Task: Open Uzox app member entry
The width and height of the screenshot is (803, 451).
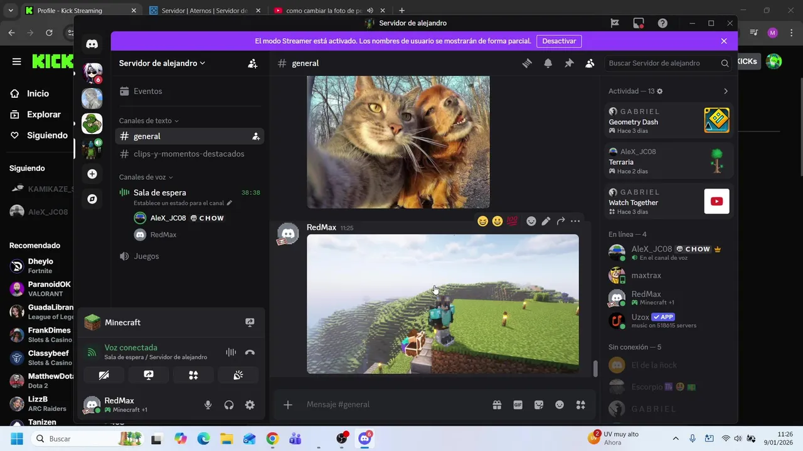Action: pos(669,321)
